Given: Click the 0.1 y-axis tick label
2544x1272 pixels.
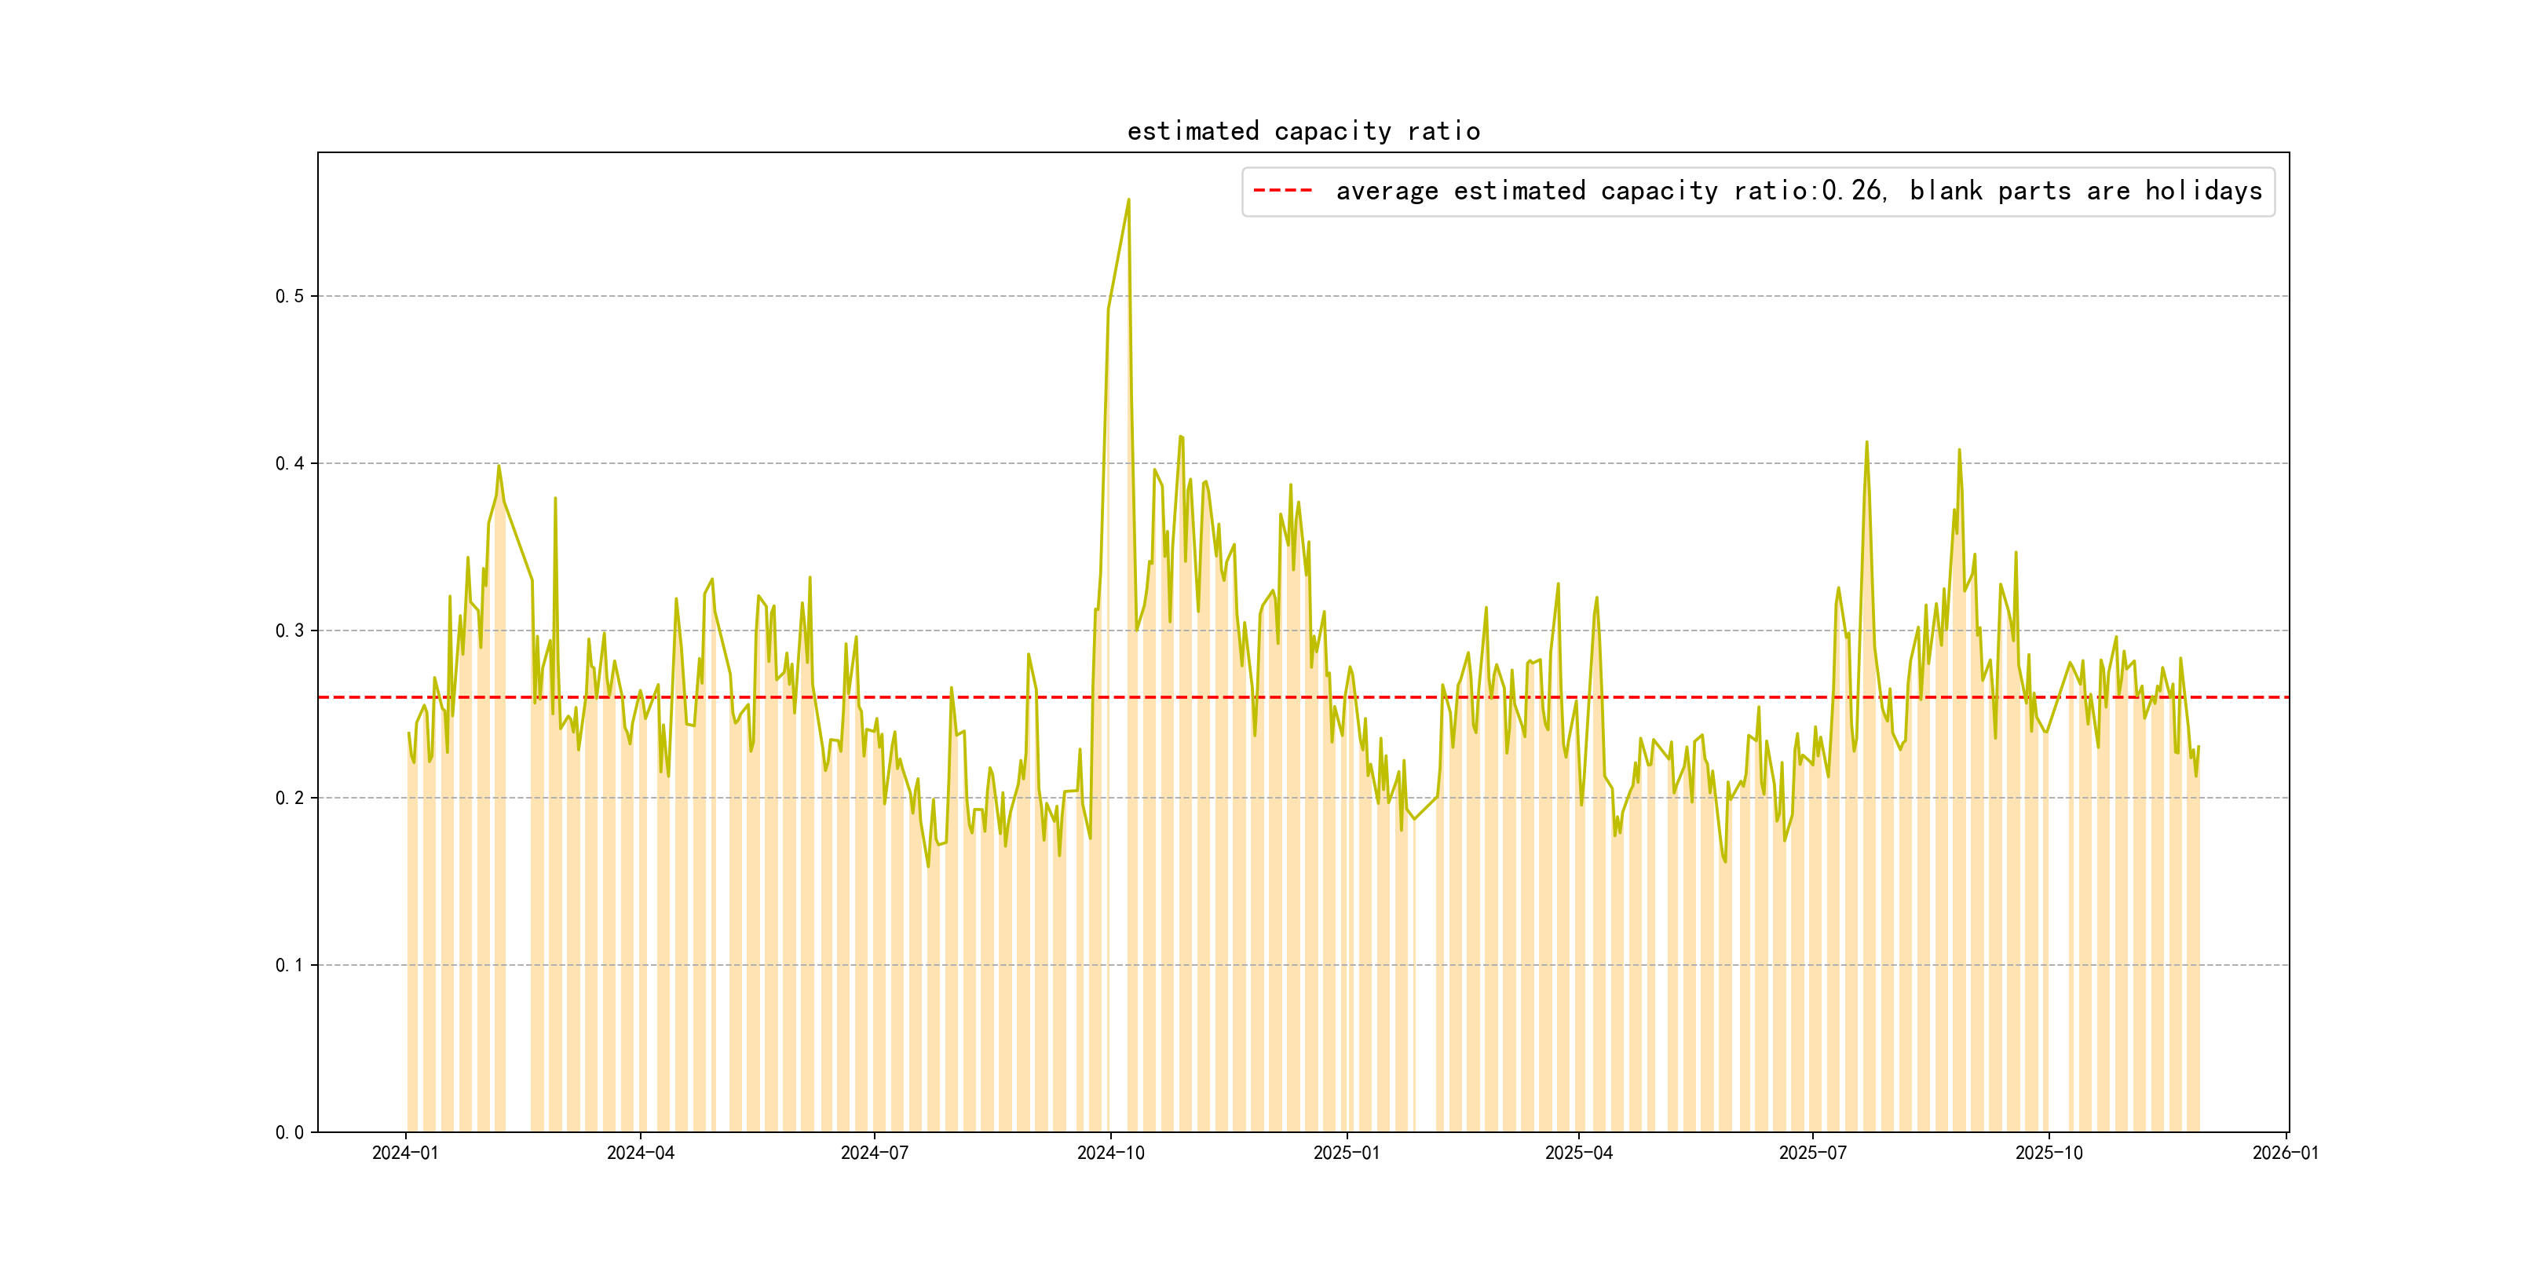Looking at the screenshot, I should point(290,965).
